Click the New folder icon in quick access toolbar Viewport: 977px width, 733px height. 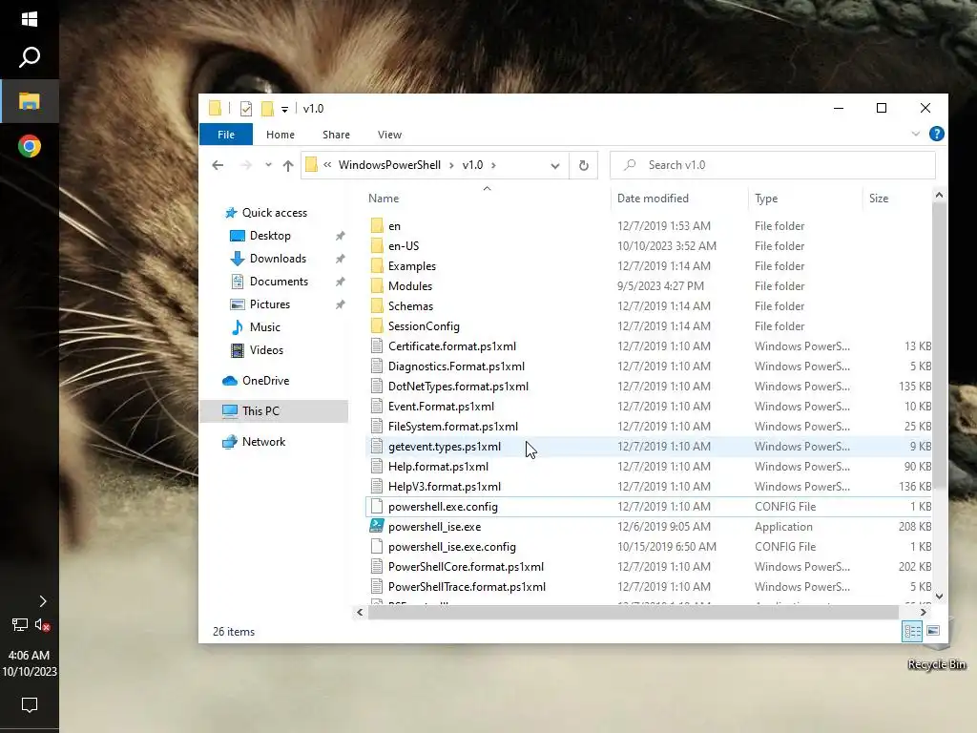tap(267, 109)
